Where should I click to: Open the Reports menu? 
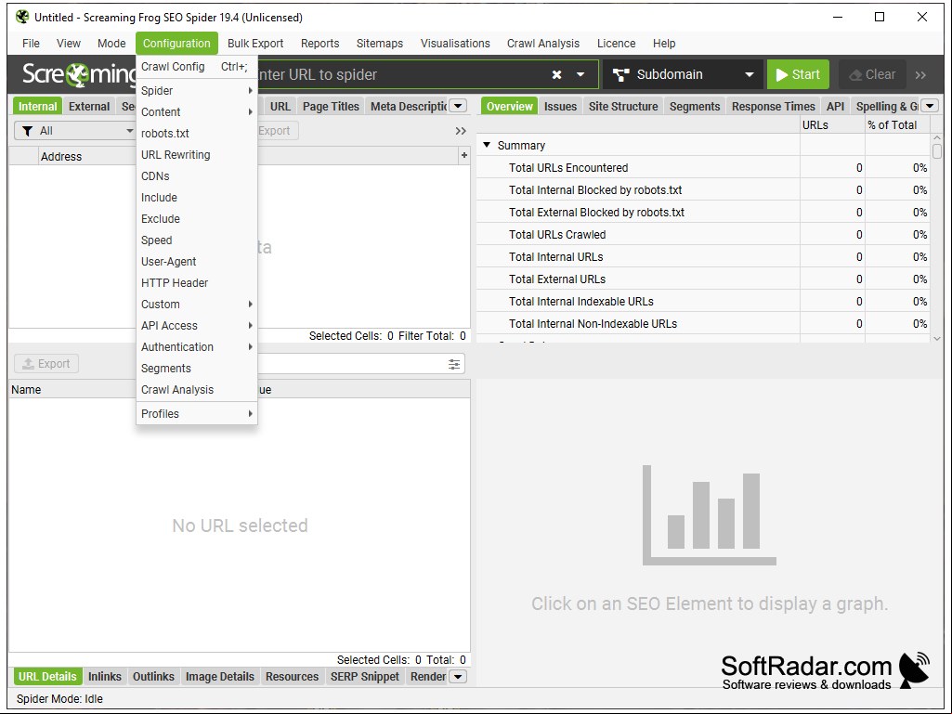(x=320, y=43)
